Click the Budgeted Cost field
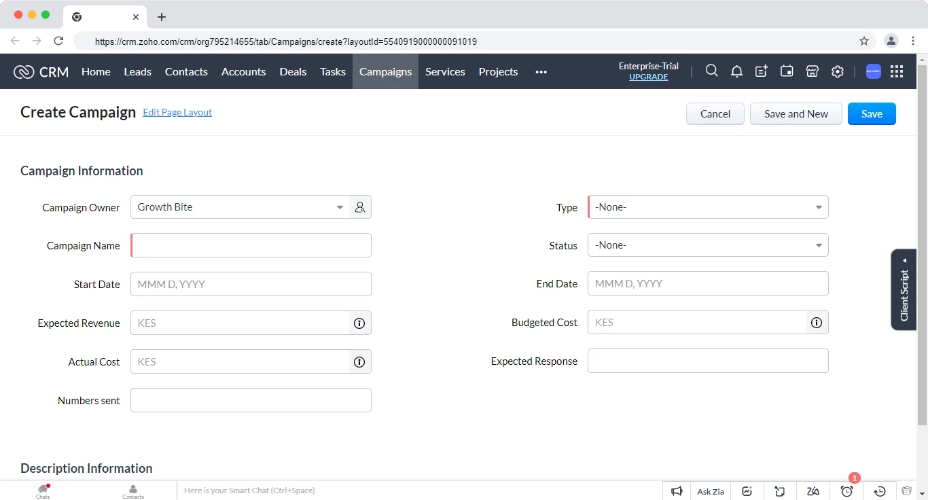 tap(697, 322)
